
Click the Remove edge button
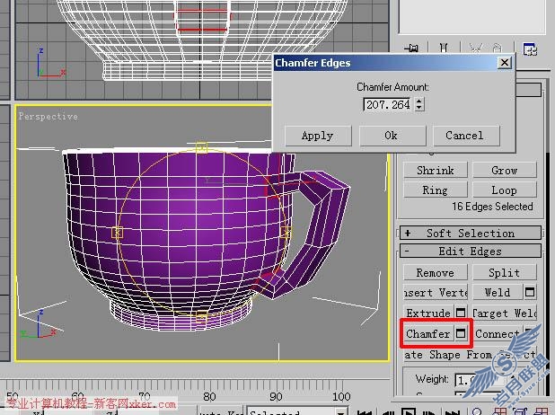[x=435, y=273]
